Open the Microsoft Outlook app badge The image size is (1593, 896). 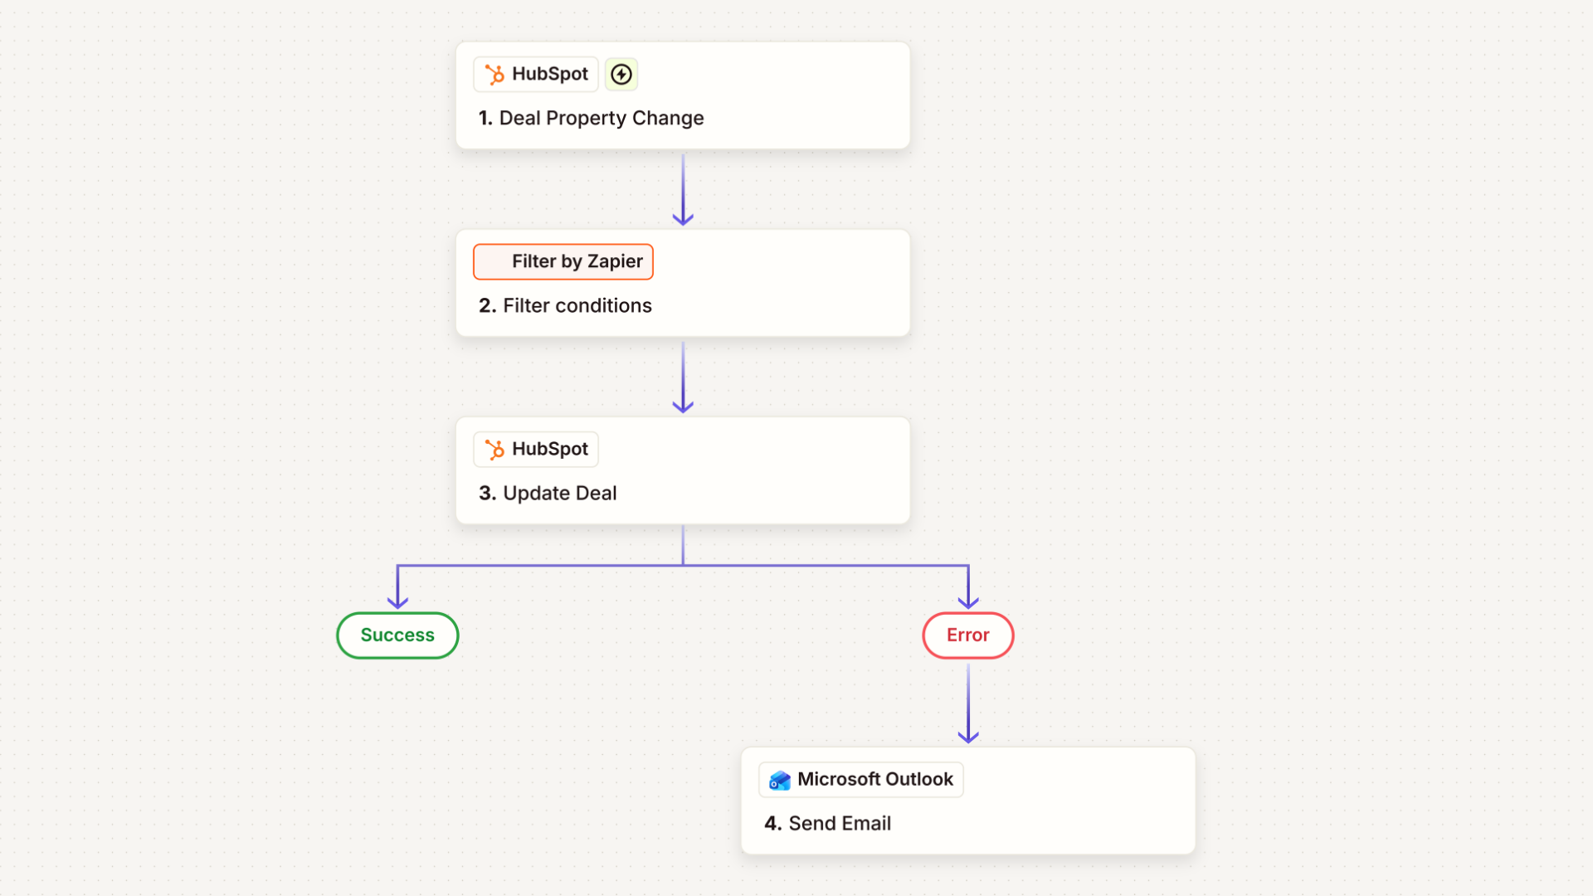click(861, 780)
